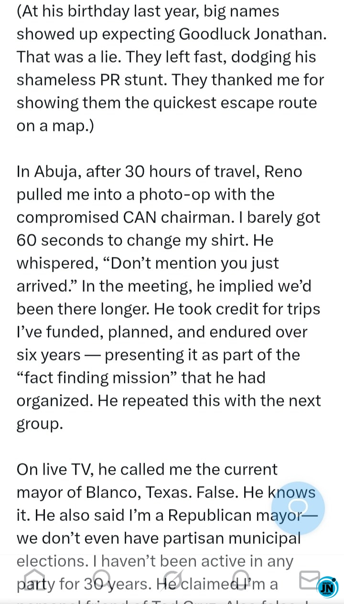This screenshot has width=344, height=604.
Task: Click the phrase "shameless PR stunt"
Action: 91,80
